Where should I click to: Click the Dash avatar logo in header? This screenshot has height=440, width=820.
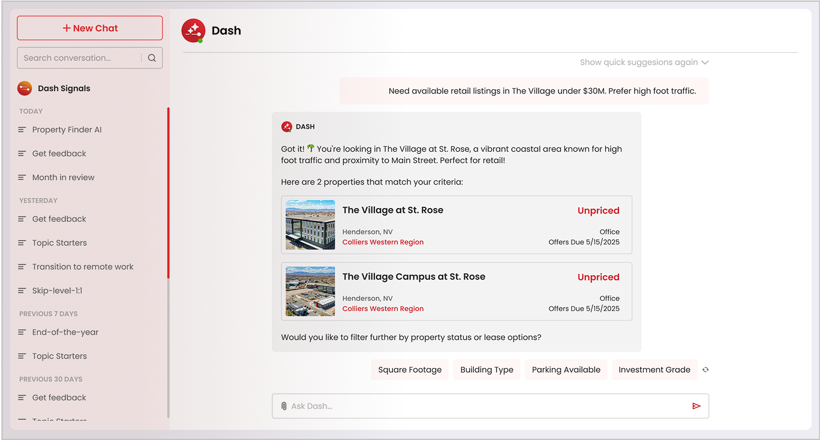pyautogui.click(x=193, y=31)
